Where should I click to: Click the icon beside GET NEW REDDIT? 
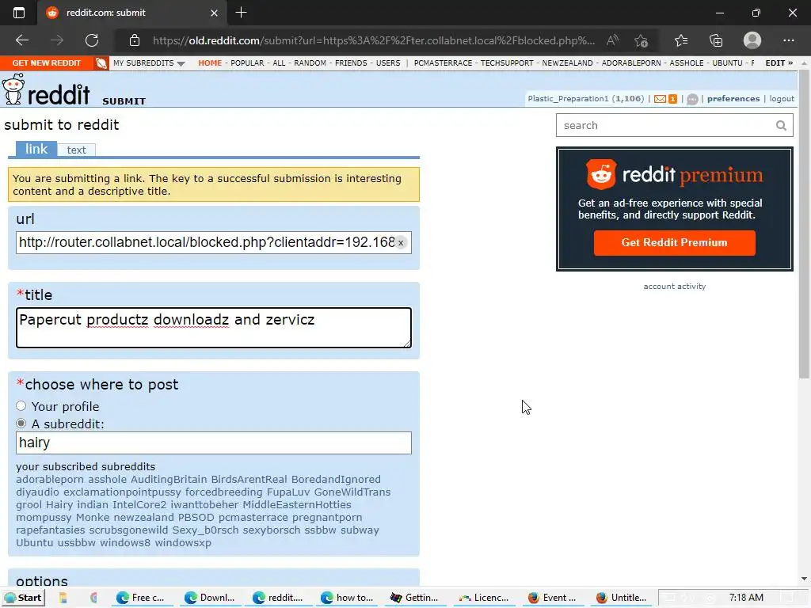(101, 63)
